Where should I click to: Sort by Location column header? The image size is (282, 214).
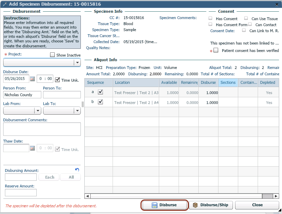(x=136, y=82)
